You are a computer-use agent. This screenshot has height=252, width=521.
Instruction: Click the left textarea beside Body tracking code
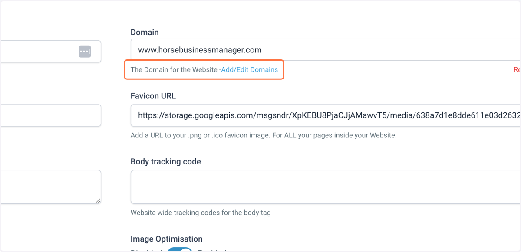click(50, 187)
